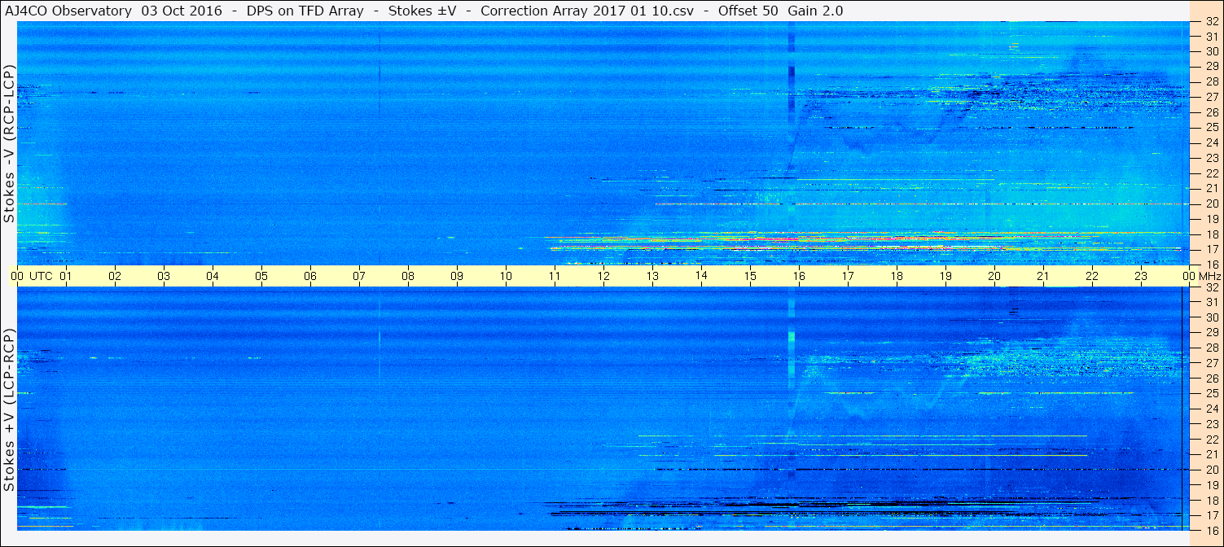Select the "03 Oct 2016" date text
Image resolution: width=1224 pixels, height=547 pixels.
[182, 11]
